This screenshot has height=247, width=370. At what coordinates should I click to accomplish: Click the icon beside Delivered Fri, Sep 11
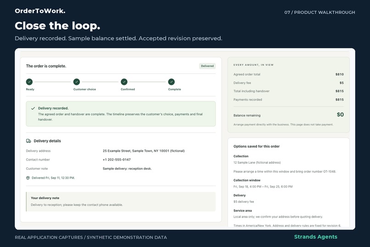(x=28, y=178)
